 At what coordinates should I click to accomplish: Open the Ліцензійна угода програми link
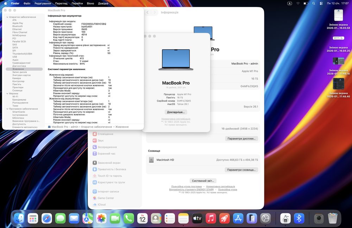point(186,186)
